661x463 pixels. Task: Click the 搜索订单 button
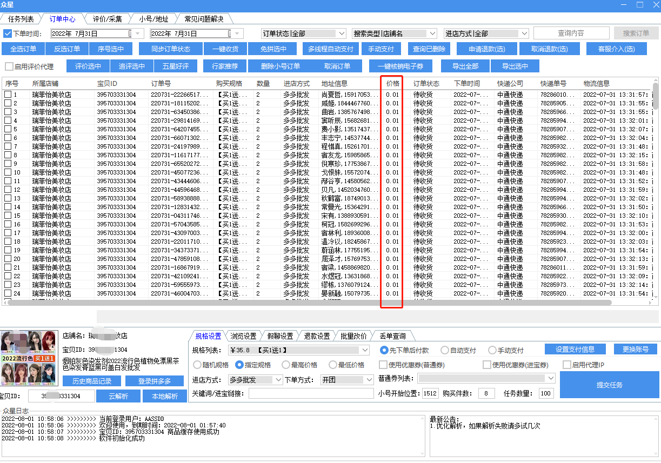[636, 33]
